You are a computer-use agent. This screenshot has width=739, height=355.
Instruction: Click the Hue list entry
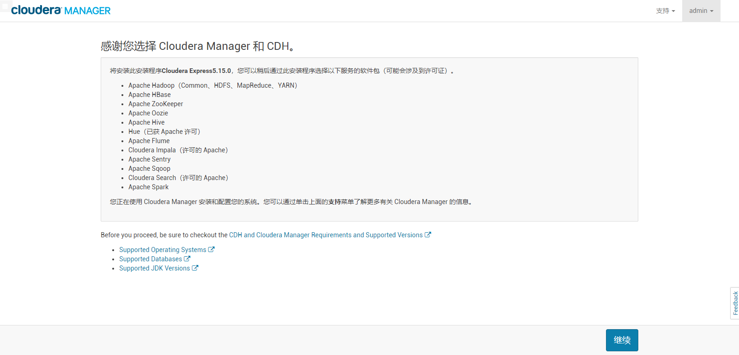click(164, 132)
